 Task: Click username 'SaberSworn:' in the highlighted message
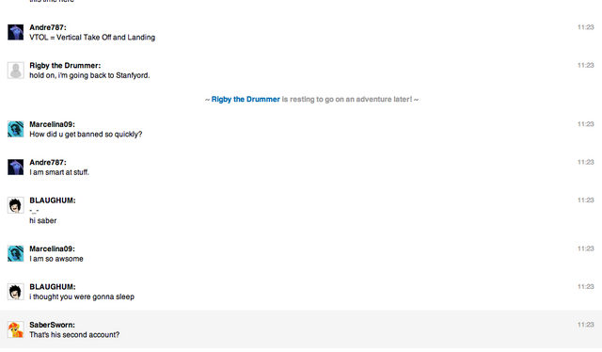(x=53, y=325)
